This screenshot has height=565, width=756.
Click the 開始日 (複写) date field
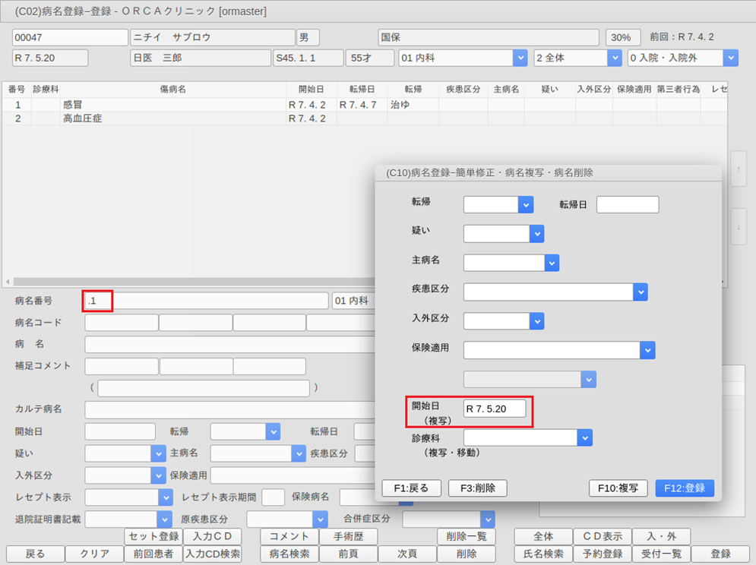point(495,409)
